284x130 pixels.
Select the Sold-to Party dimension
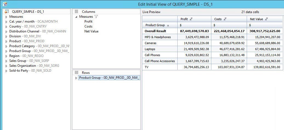pyautogui.click(x=19, y=71)
